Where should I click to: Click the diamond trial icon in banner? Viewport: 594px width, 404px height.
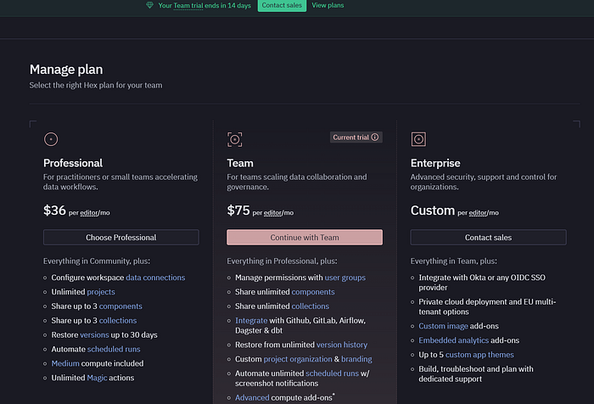(x=150, y=5)
